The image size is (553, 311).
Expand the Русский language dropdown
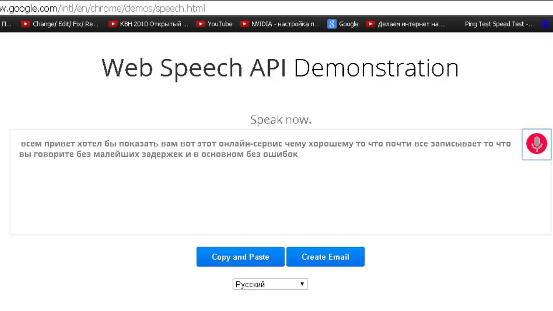pyautogui.click(x=270, y=284)
